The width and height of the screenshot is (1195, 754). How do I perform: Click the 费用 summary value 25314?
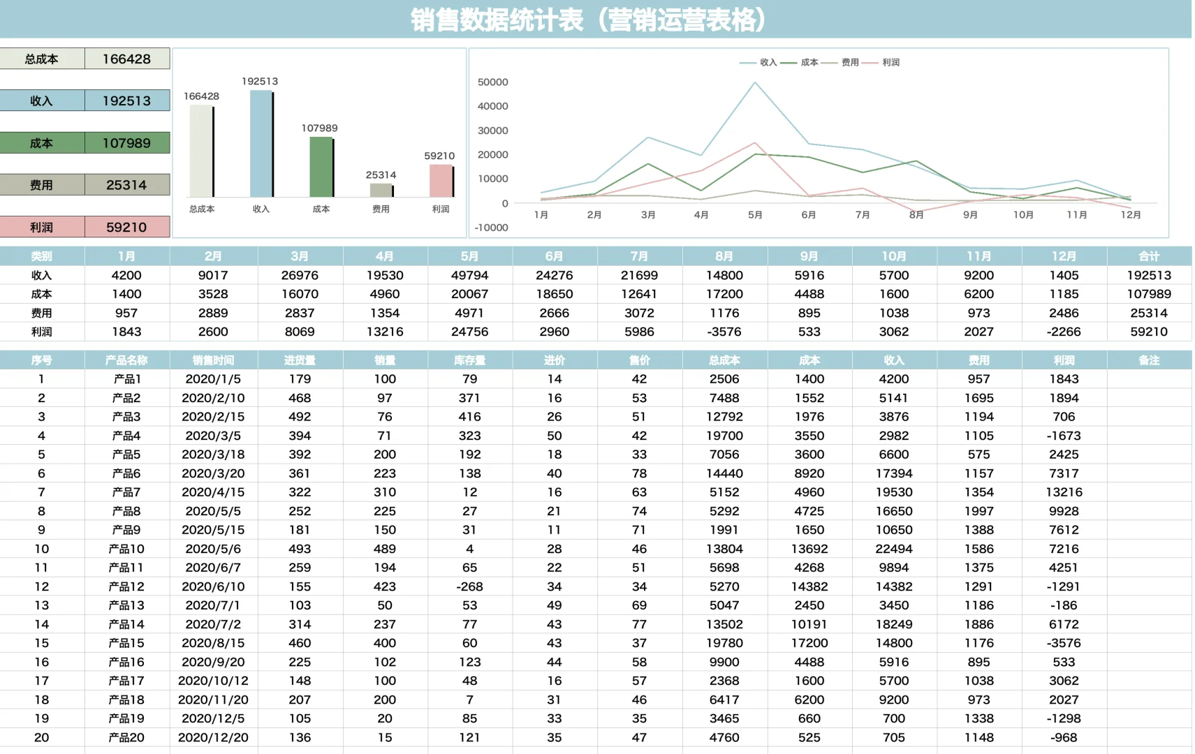point(127,185)
